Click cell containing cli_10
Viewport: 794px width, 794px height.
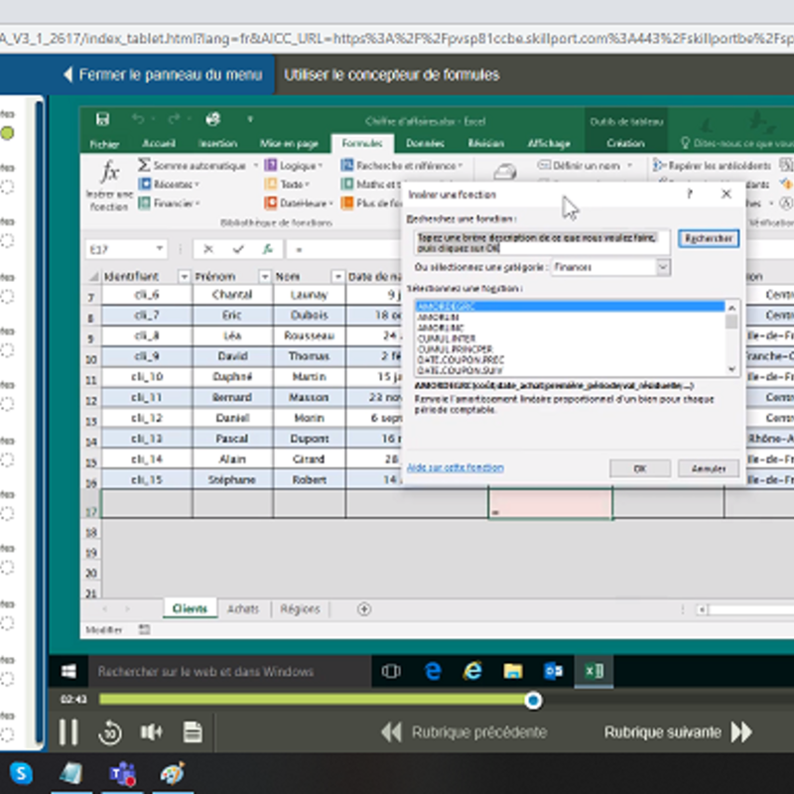coord(147,377)
